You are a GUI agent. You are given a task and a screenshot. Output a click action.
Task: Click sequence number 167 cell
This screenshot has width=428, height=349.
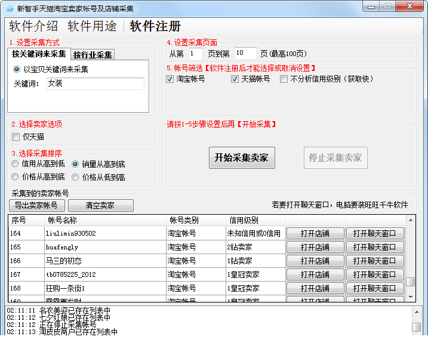pos(26,274)
